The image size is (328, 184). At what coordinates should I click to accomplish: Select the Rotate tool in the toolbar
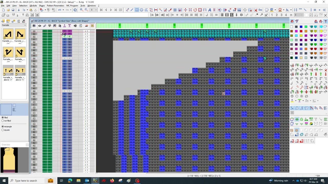tap(195, 10)
